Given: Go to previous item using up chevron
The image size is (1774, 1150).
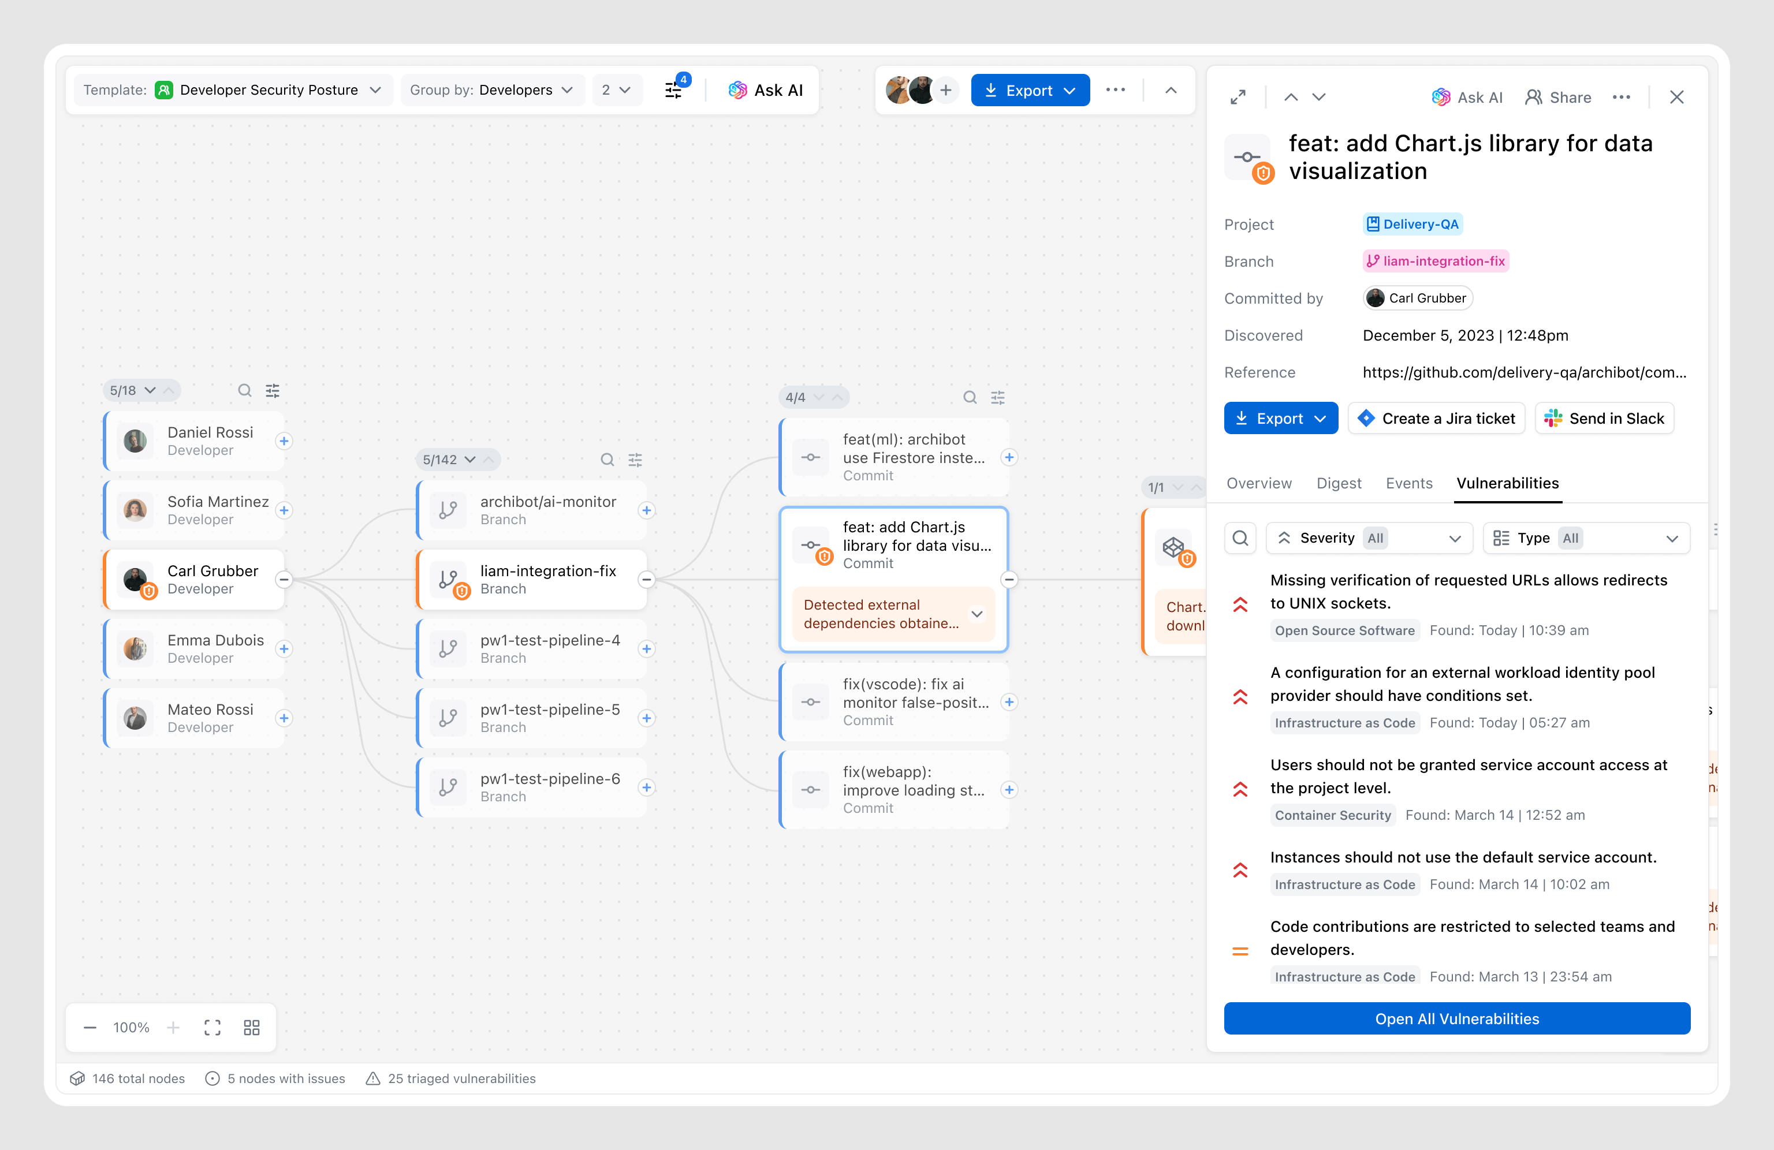Looking at the screenshot, I should [1291, 97].
